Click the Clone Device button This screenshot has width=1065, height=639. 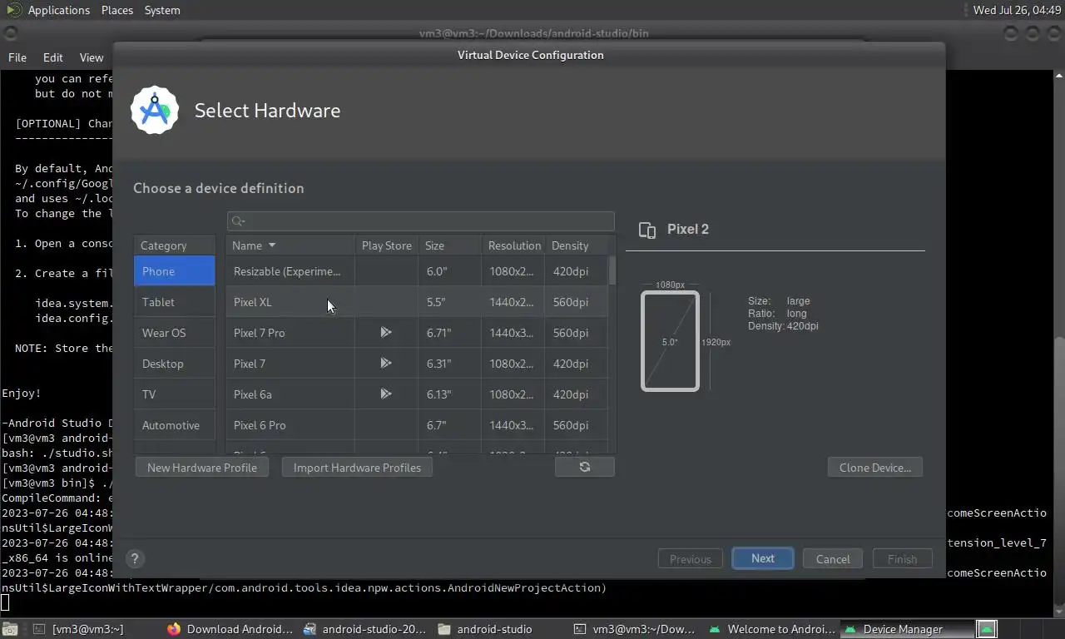coord(875,467)
